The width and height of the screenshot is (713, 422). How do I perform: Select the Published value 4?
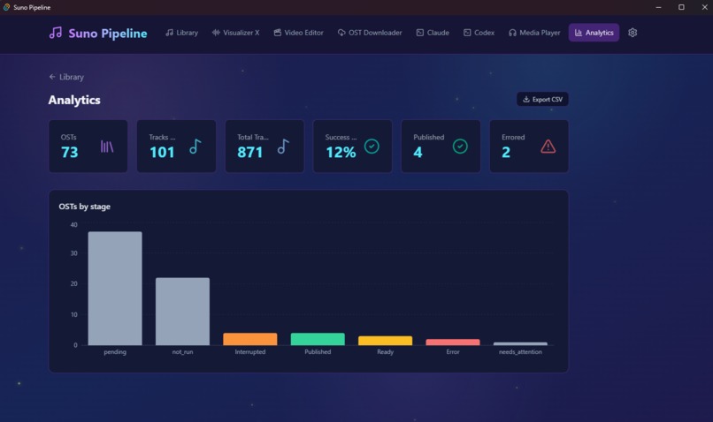pos(418,152)
